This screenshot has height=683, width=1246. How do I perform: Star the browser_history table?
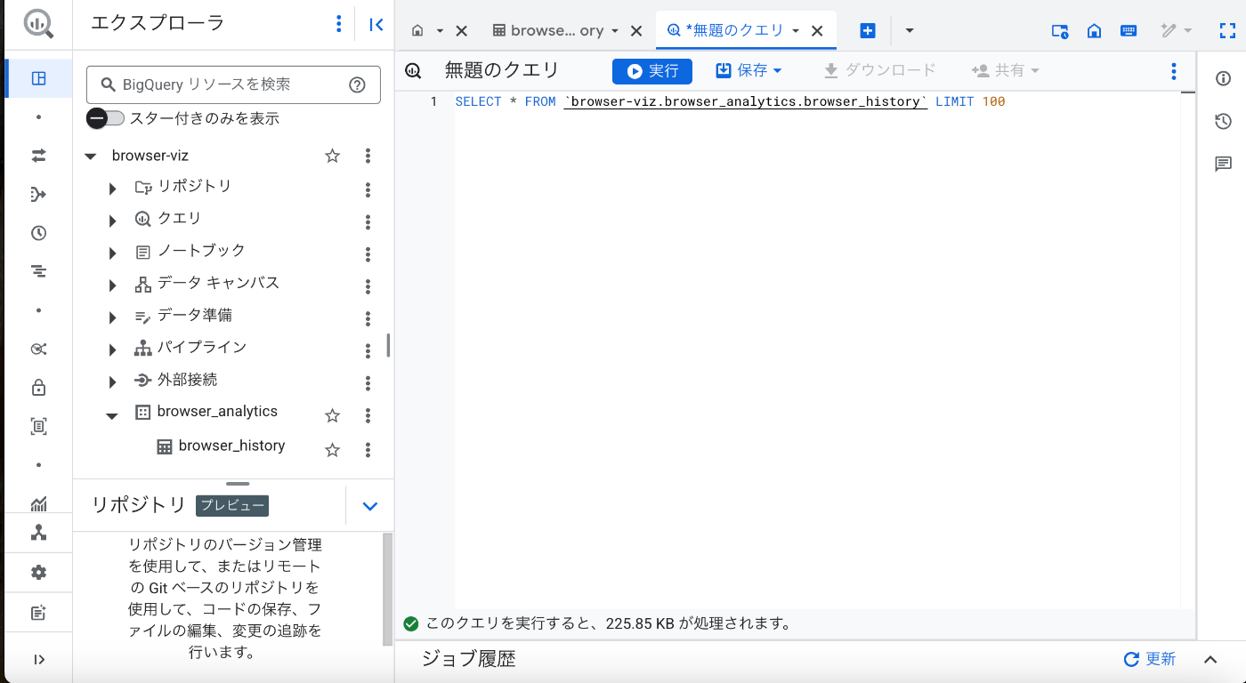coord(332,450)
